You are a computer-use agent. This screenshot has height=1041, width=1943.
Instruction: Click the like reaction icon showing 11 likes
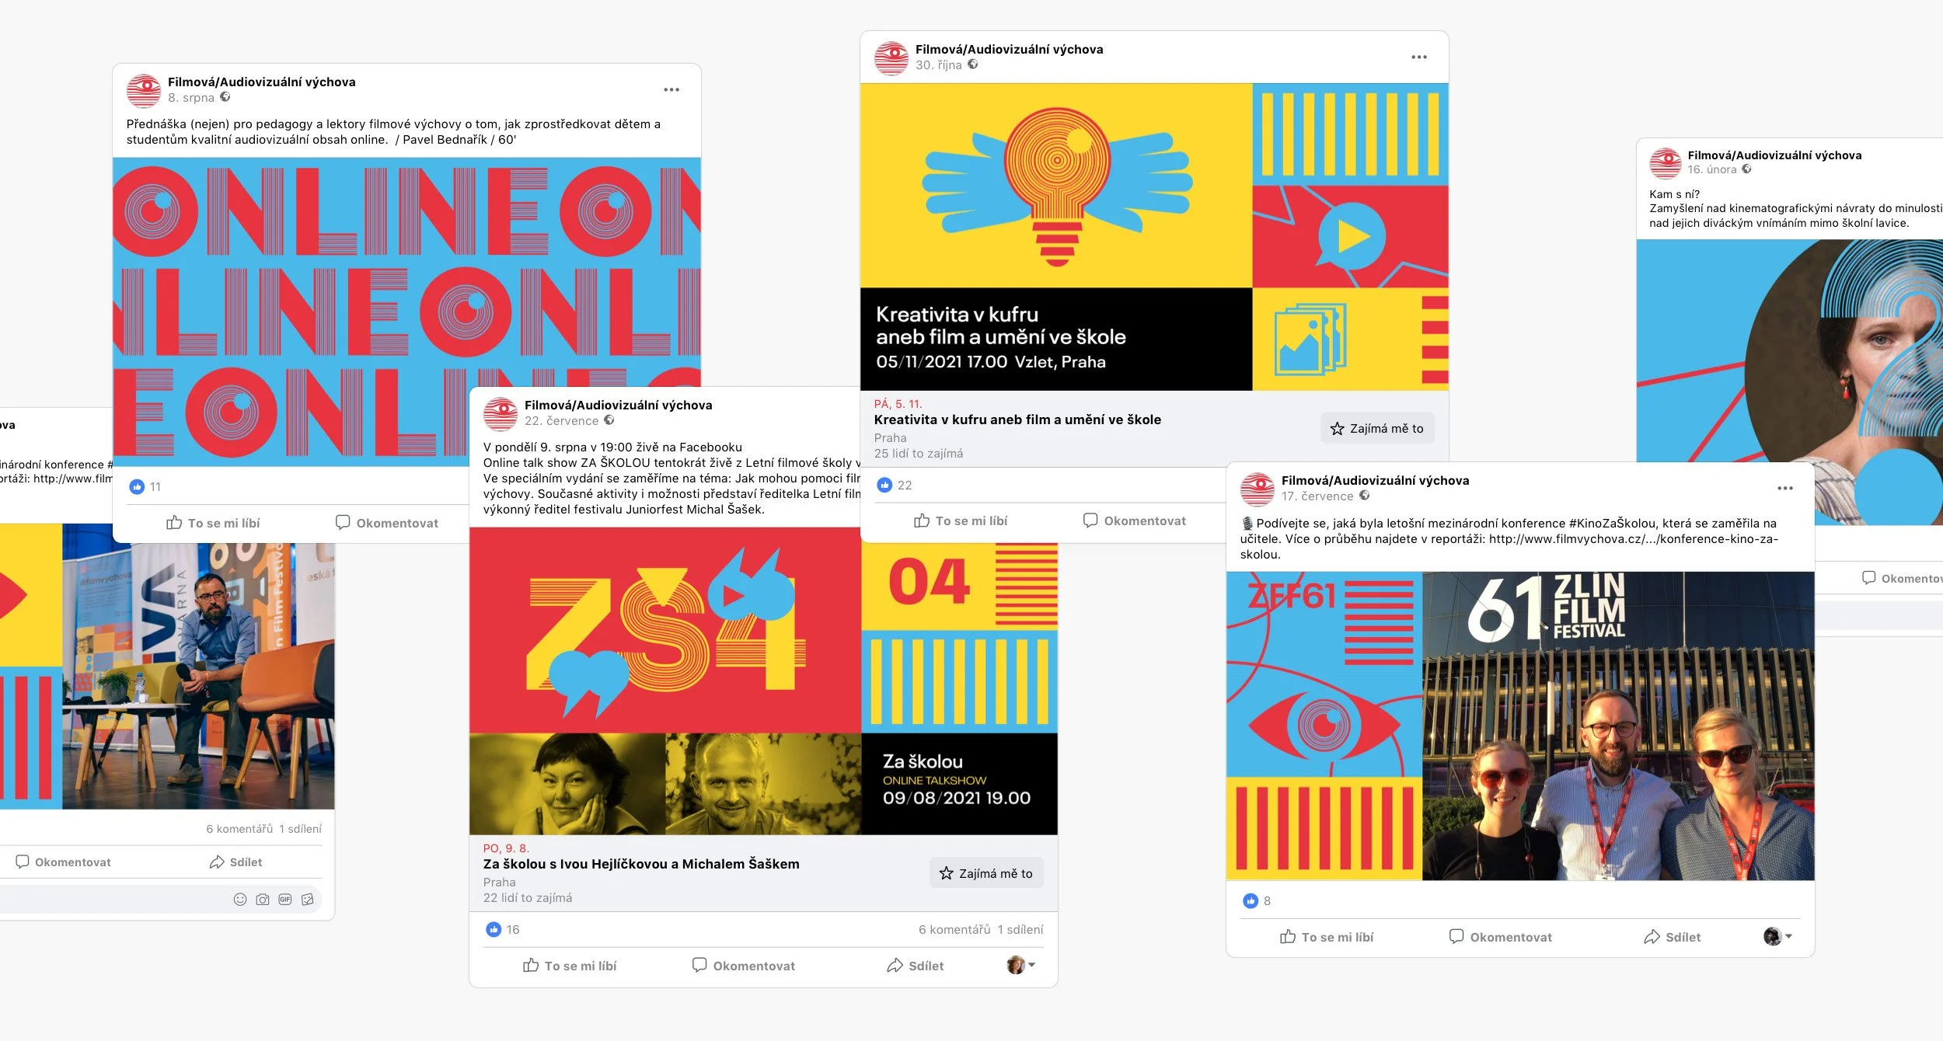point(137,487)
